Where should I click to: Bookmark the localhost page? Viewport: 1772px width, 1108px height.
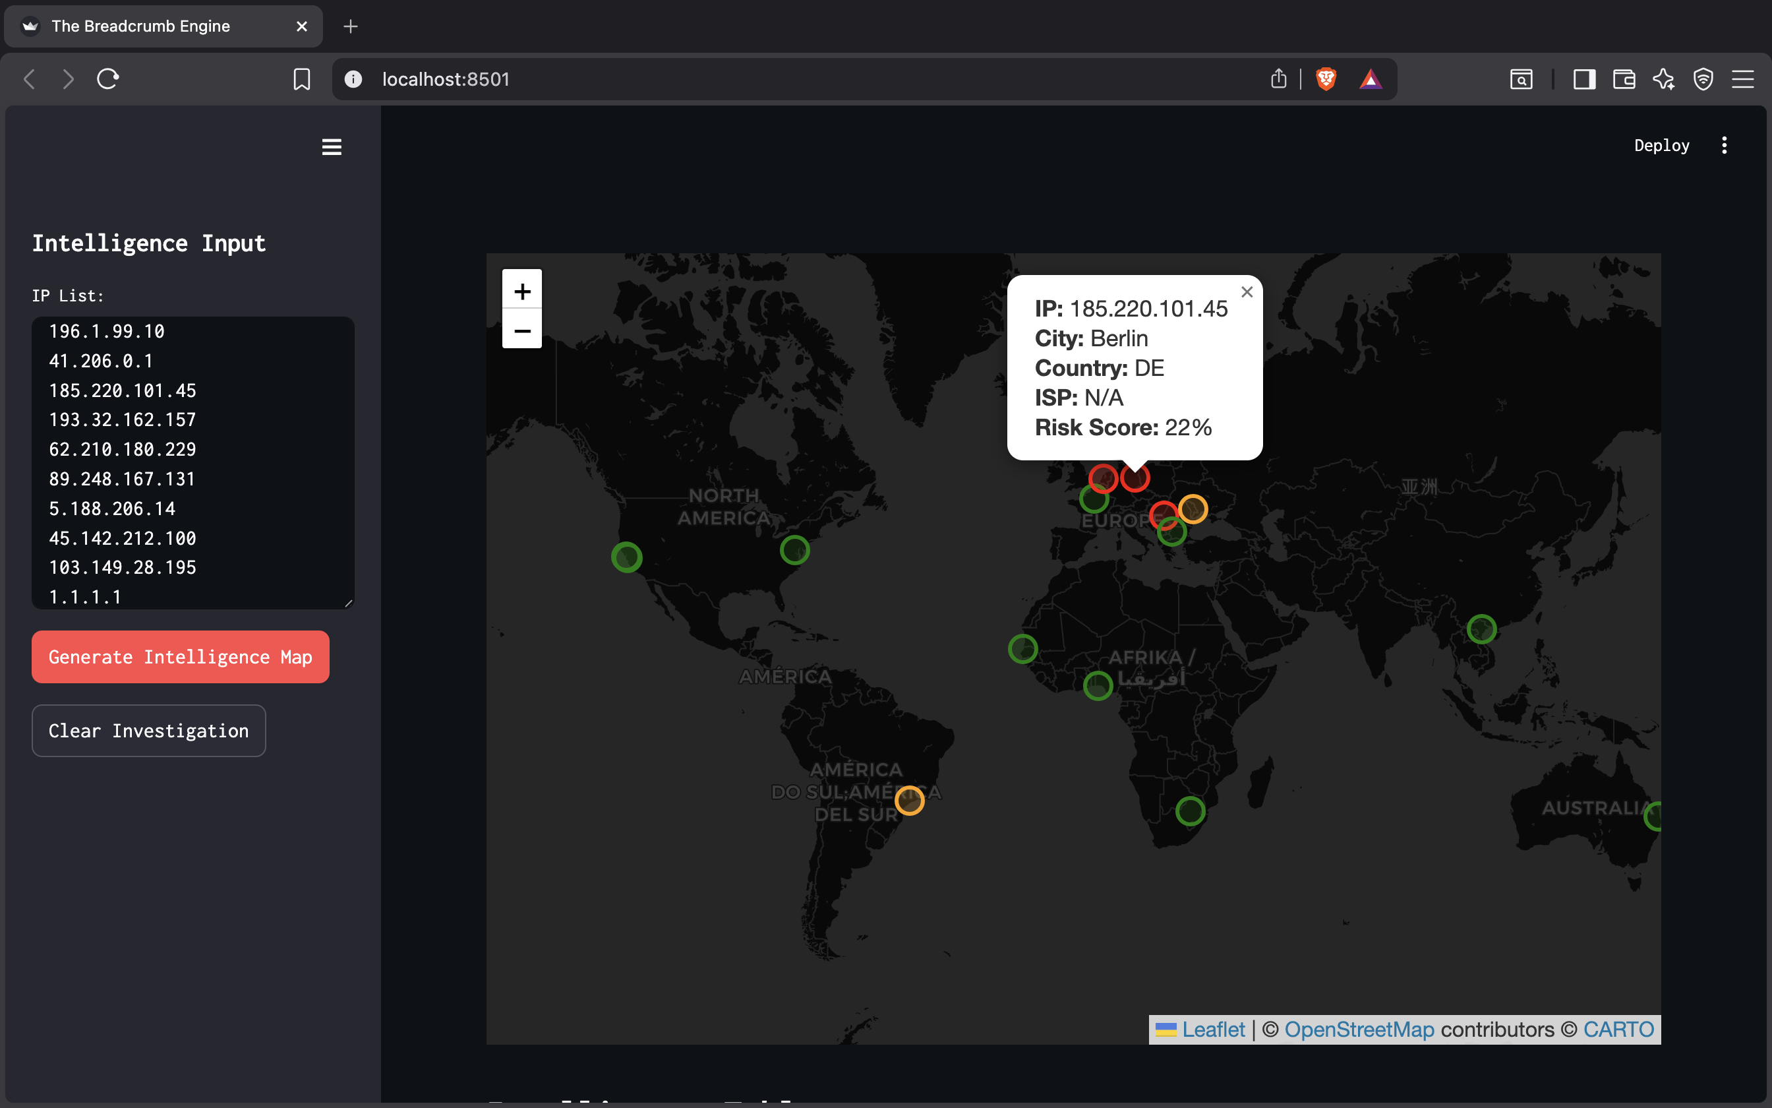[302, 78]
